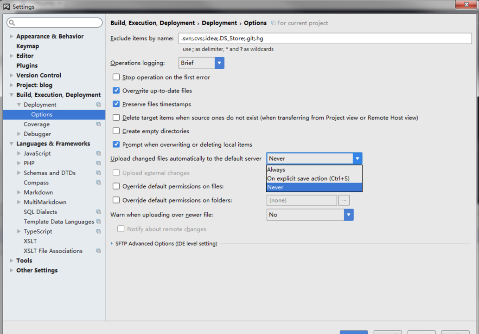479x334 pixels.
Task: Open the Coverage settings page
Action: (37, 124)
